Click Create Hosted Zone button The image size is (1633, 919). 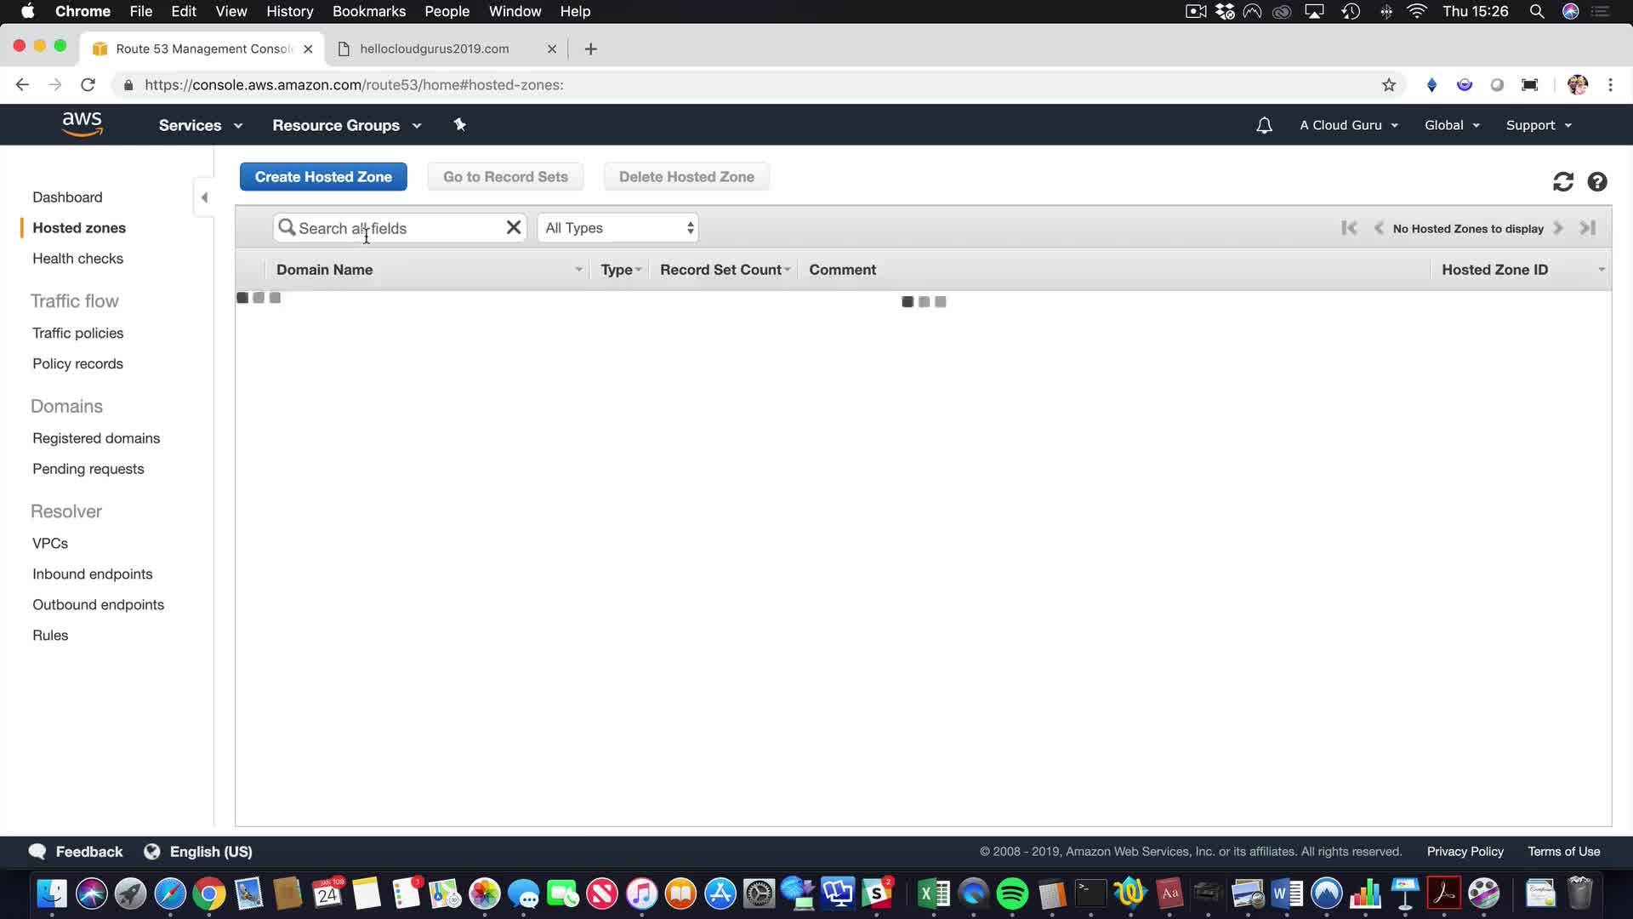(323, 177)
